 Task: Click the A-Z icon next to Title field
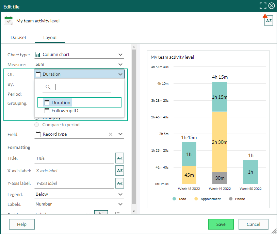pos(120,158)
